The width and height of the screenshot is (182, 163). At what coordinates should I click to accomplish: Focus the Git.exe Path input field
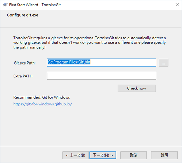pos(102,63)
